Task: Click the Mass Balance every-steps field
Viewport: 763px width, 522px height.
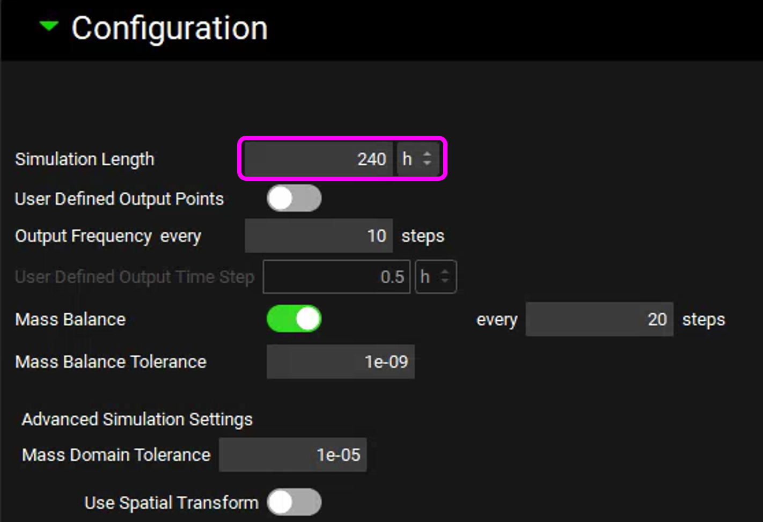Action: (x=599, y=319)
